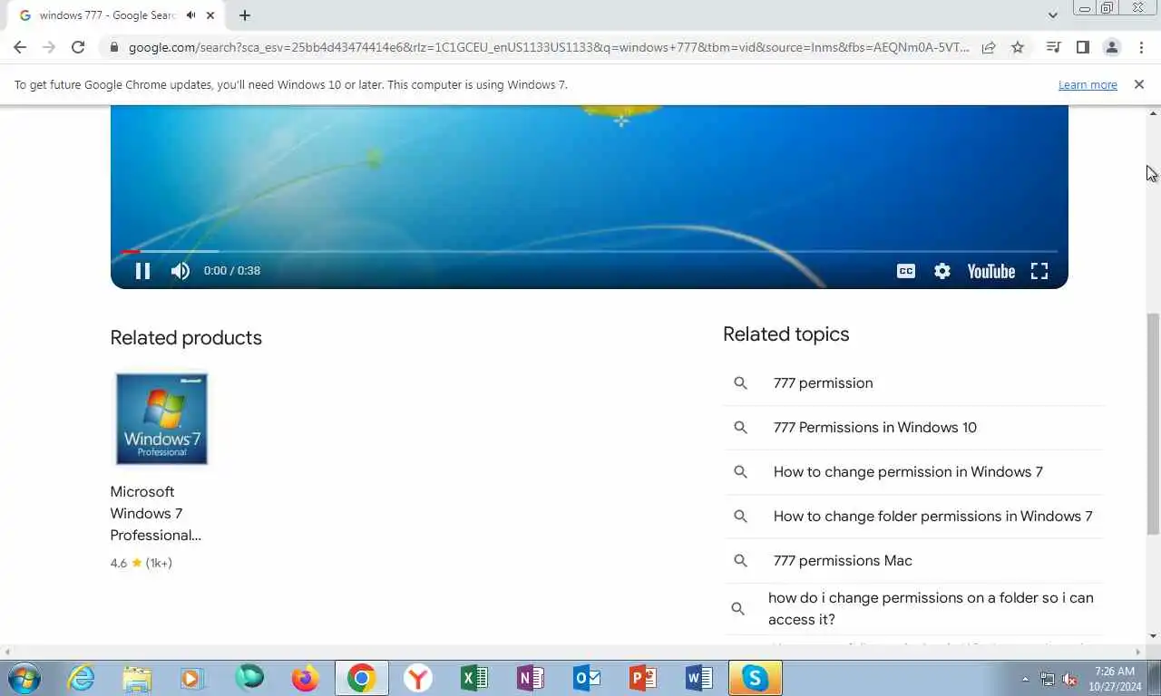
Task: Launch Yandex browser from taskbar
Action: point(418,678)
